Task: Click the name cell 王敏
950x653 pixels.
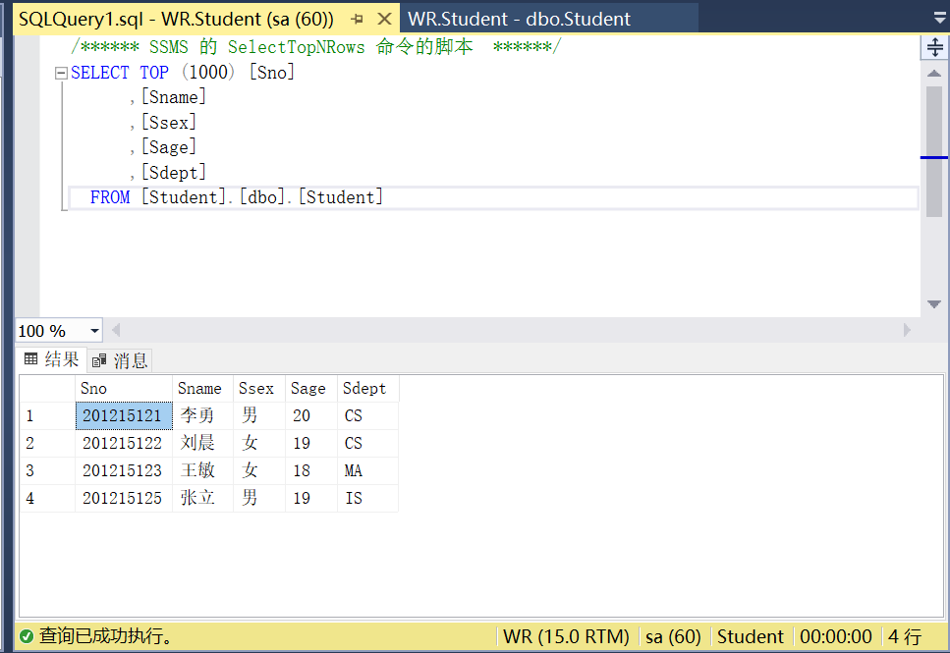Action: pos(203,470)
